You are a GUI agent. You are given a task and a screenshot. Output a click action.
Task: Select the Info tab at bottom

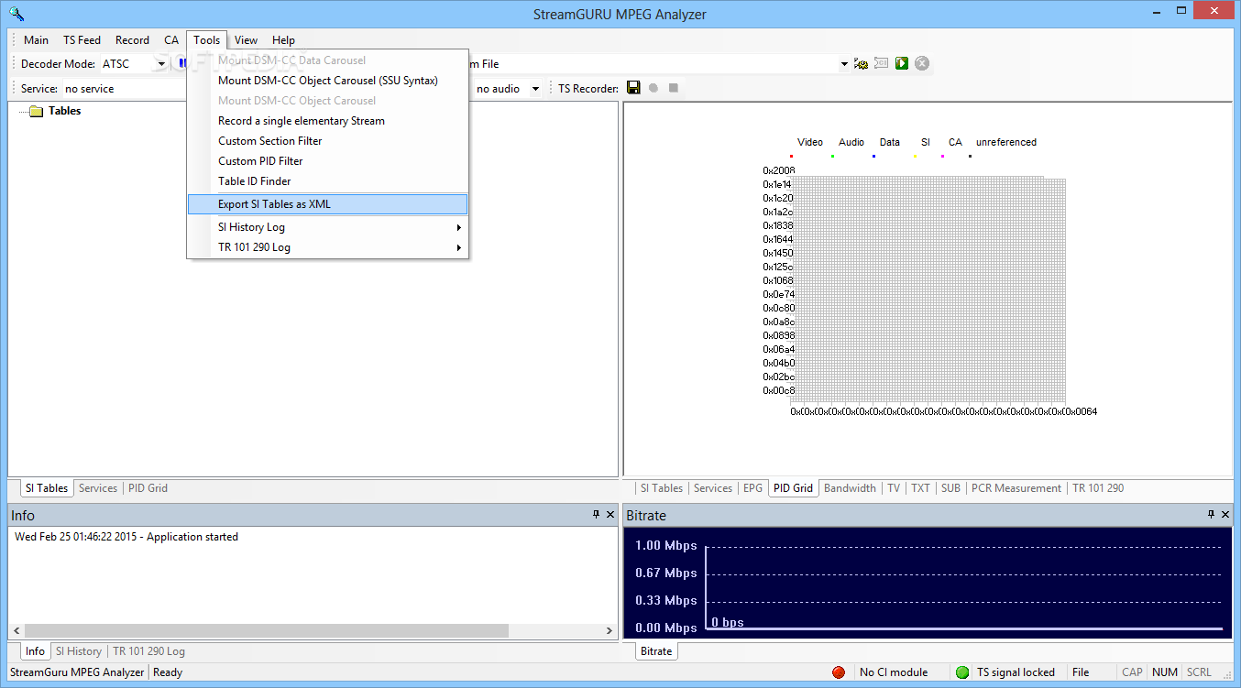click(35, 651)
